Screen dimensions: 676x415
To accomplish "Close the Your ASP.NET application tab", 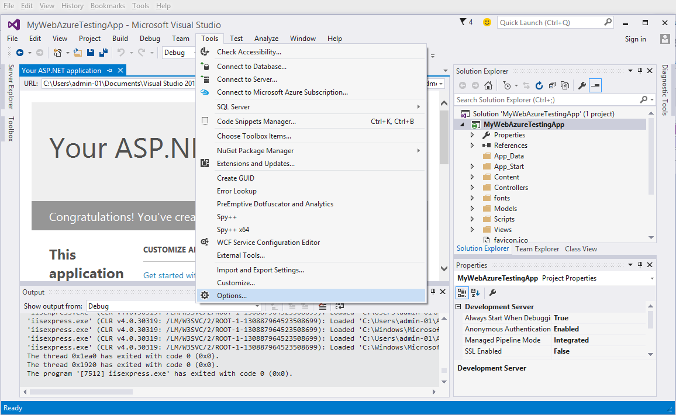I will [120, 70].
